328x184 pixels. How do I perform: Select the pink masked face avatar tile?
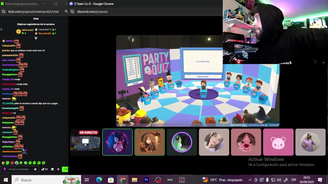246,142
